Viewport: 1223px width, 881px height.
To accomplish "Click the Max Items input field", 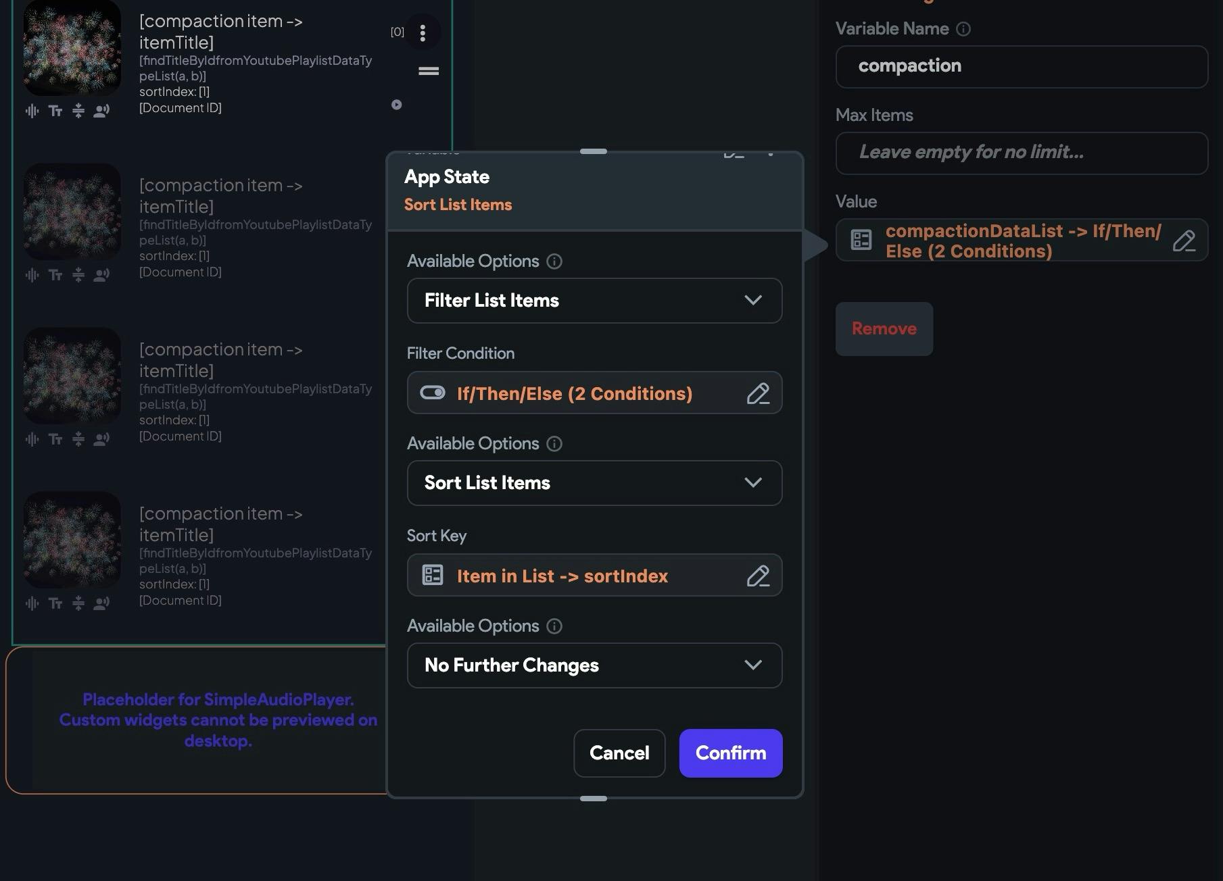I will point(1022,153).
